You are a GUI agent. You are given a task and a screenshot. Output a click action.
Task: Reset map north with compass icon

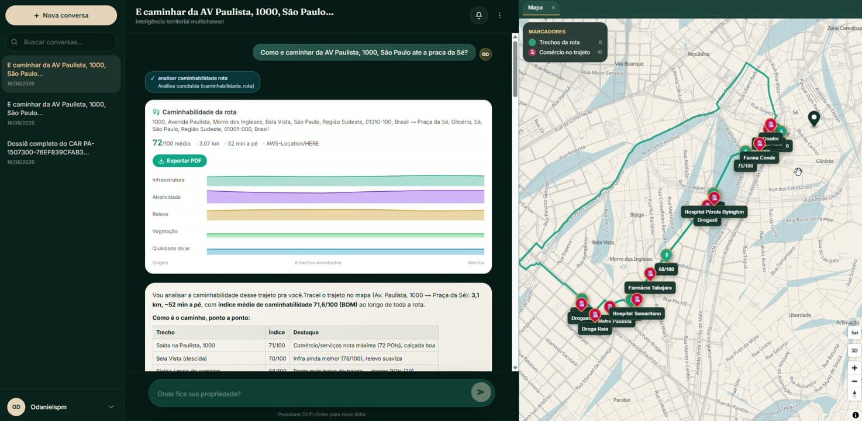click(854, 394)
